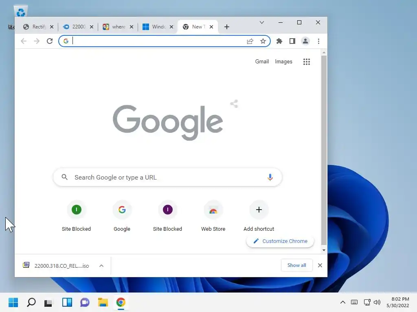The image size is (417, 312).
Task: Reload the current page
Action: [x=50, y=41]
